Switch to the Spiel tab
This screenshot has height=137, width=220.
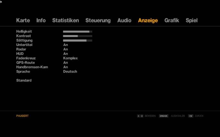point(192,20)
